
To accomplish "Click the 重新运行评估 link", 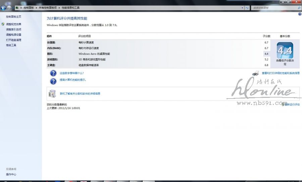I will click(292, 104).
